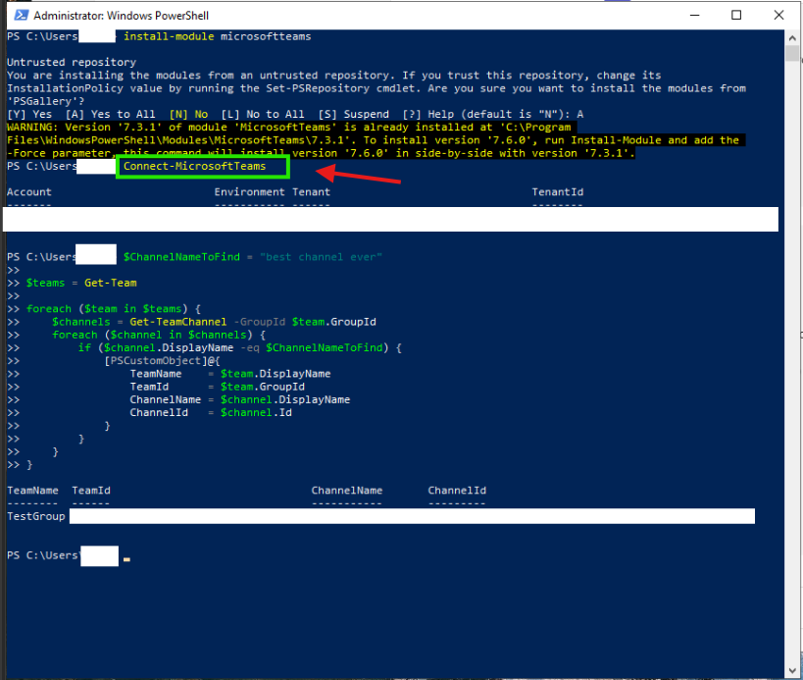This screenshot has width=803, height=680.
Task: Click the $teams = Get-Team line
Action: point(81,283)
